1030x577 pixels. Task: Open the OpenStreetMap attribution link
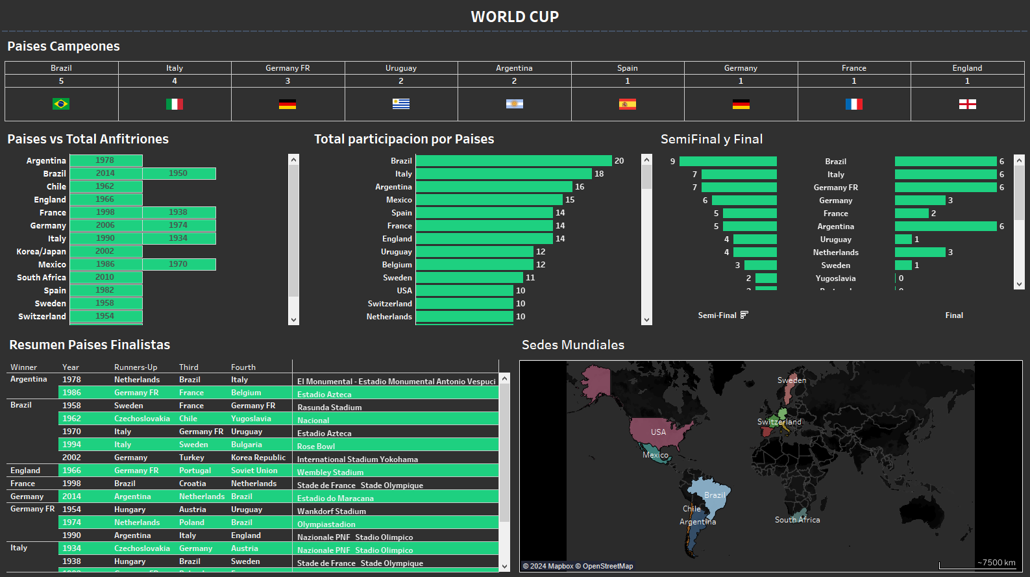click(607, 566)
